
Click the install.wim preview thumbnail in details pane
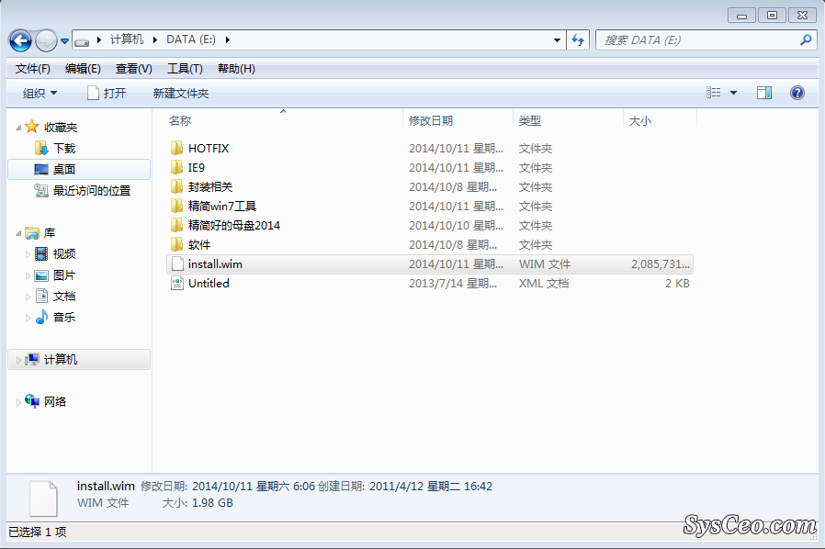(x=43, y=498)
